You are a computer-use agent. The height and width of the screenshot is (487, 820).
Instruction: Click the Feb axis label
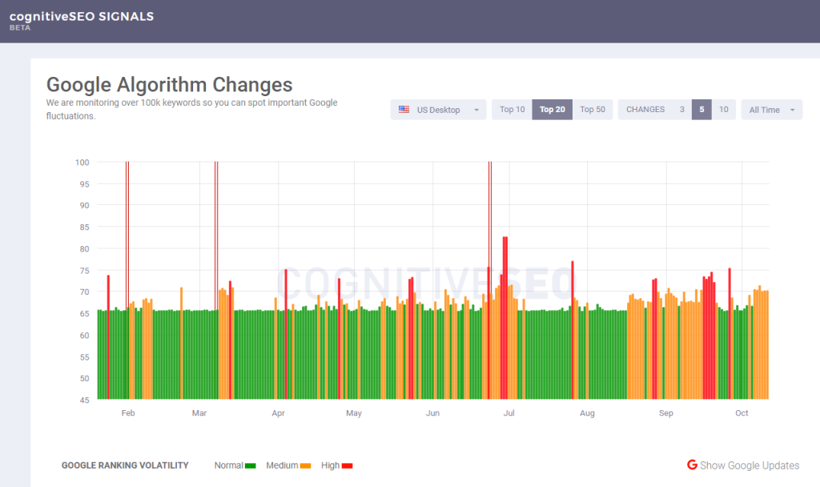[x=128, y=413]
